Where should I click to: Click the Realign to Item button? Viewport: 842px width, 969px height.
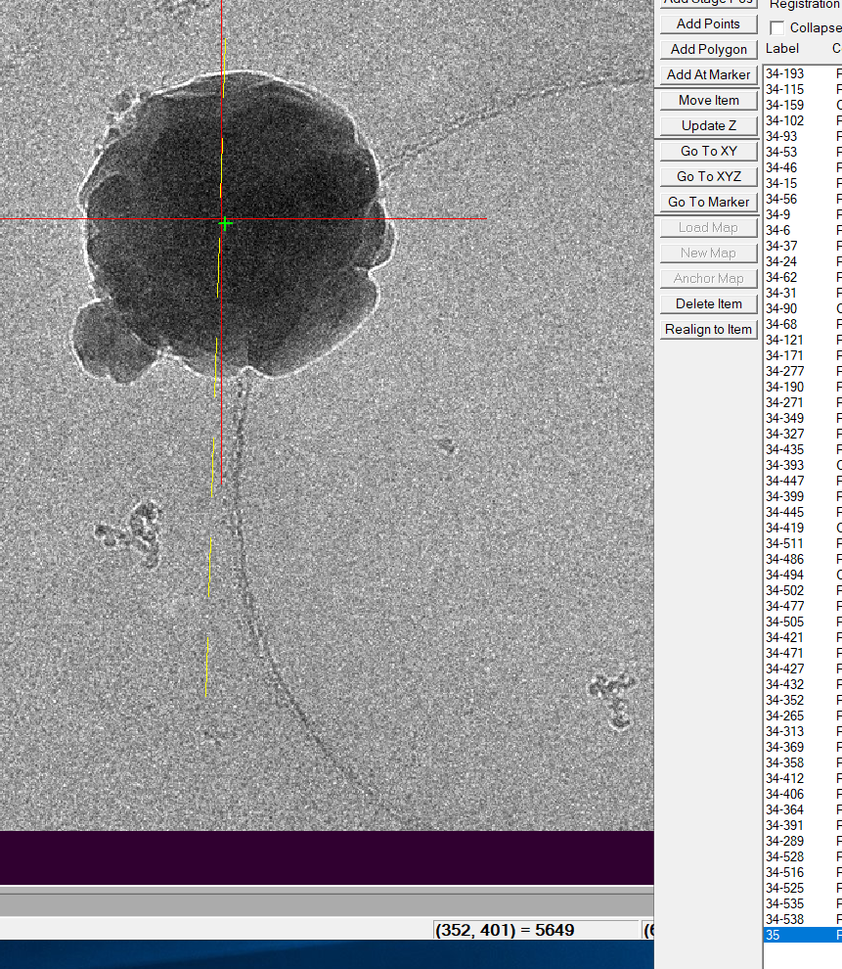[708, 330]
